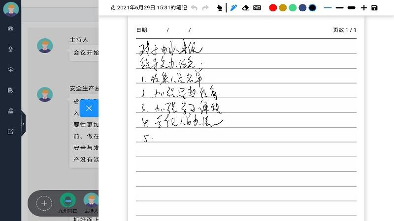394x221 pixels.
Task: Click the 日期 date field on the note
Action: tap(142, 30)
